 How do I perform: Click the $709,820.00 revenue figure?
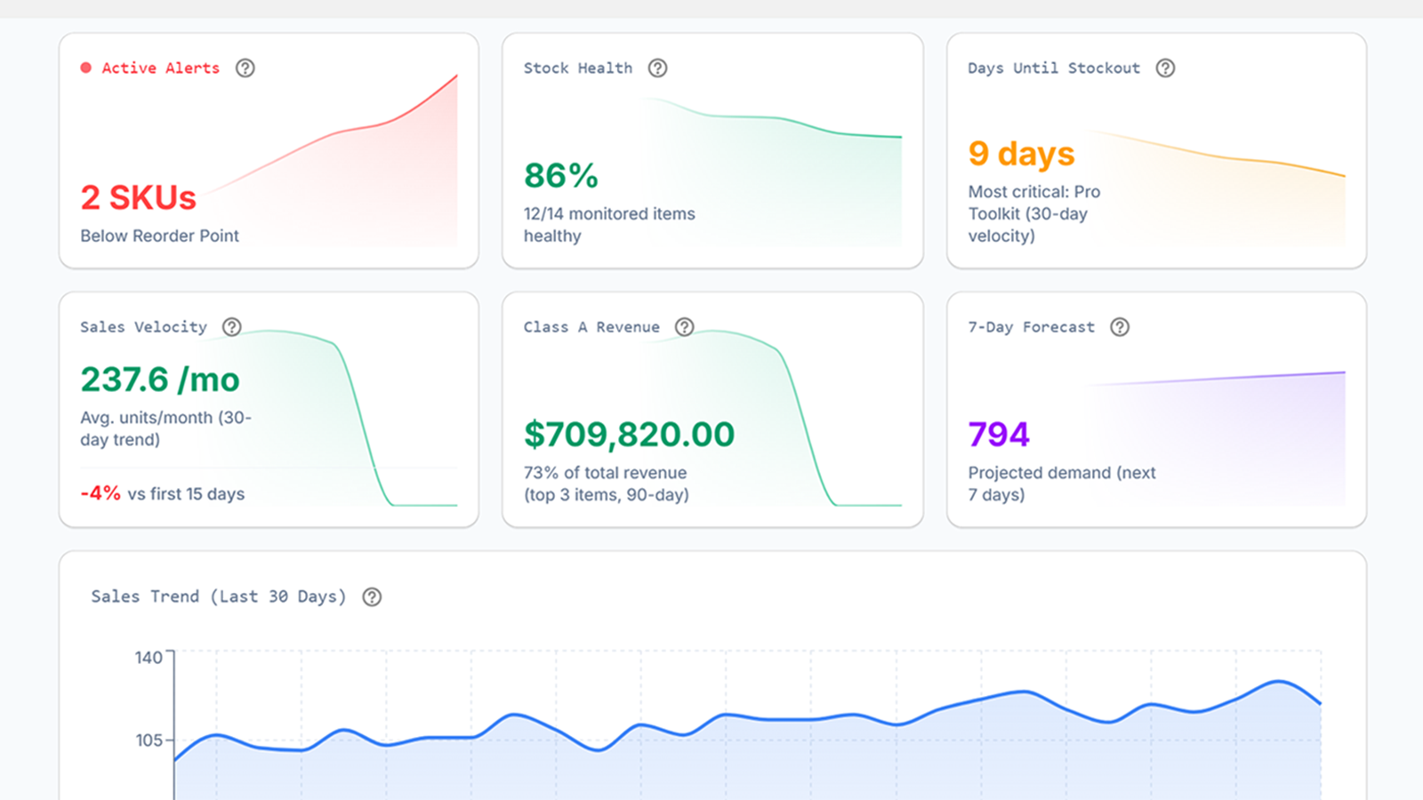[629, 435]
